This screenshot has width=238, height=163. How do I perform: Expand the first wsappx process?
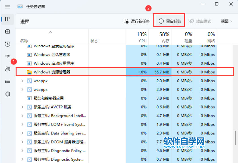(x=22, y=81)
